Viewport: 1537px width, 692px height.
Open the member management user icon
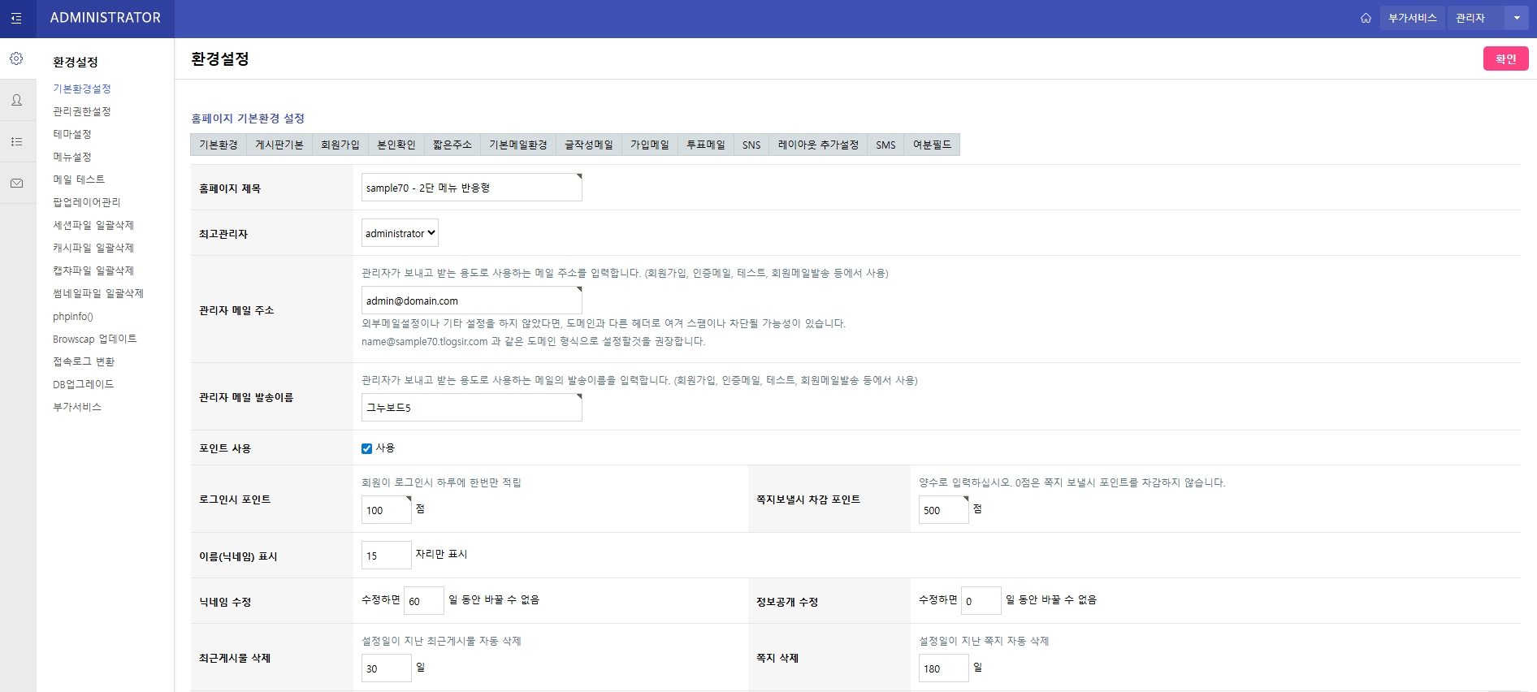(x=16, y=100)
